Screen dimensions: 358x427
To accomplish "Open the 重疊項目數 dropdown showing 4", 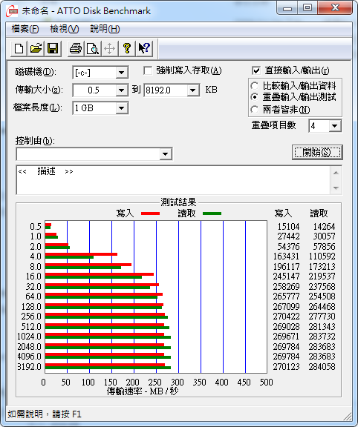I will tap(334, 126).
